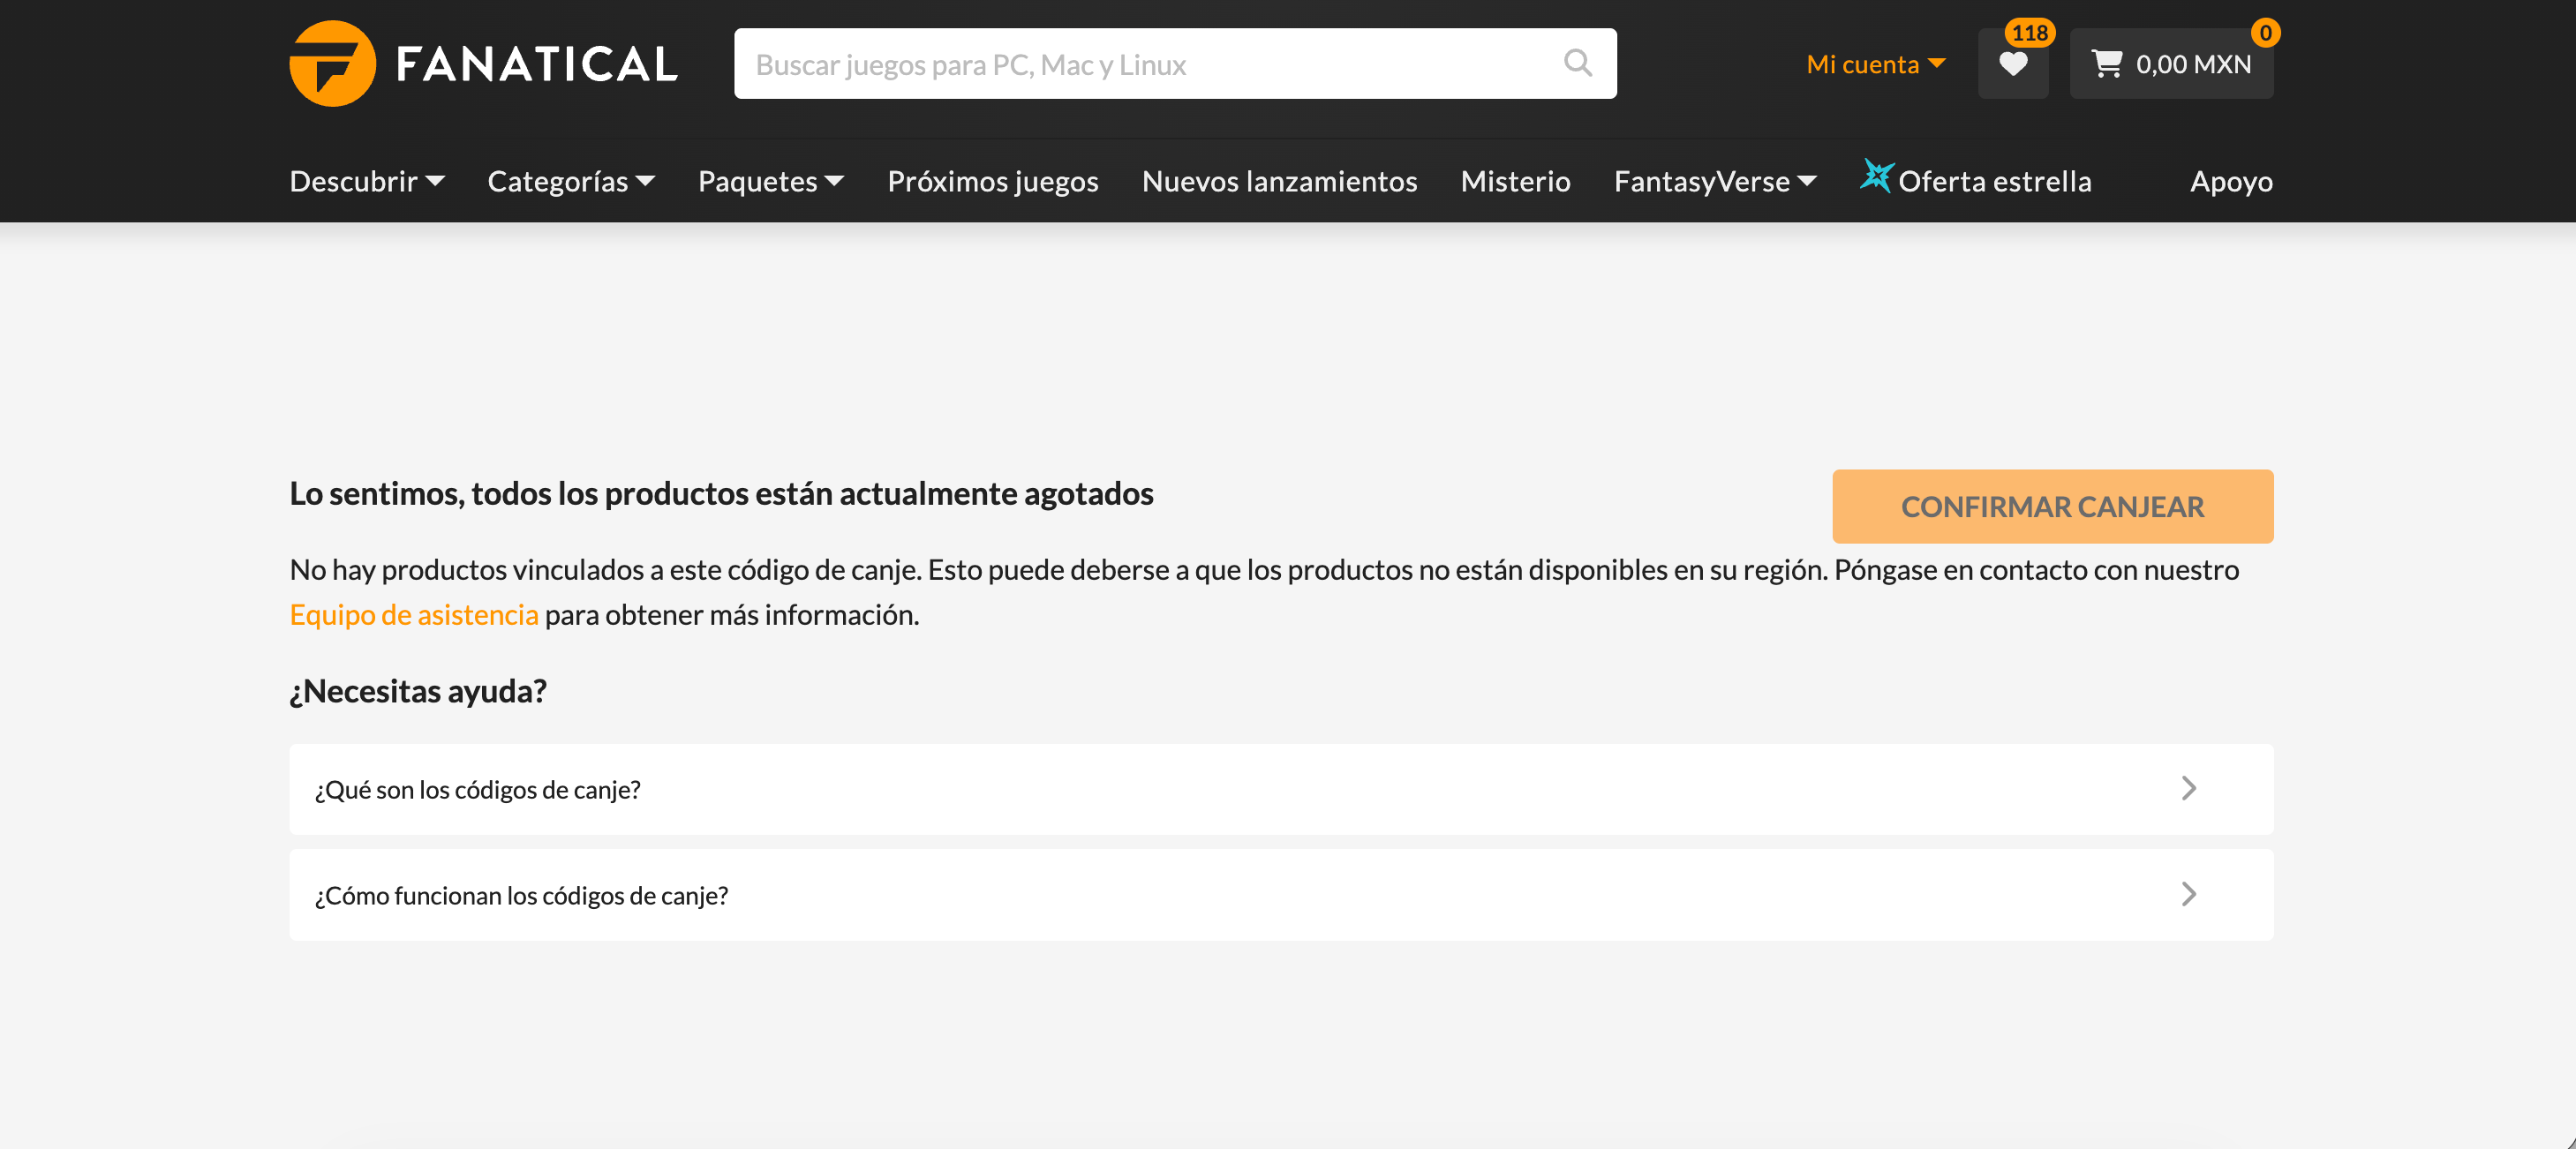Click the cart zero count badge

click(2265, 33)
